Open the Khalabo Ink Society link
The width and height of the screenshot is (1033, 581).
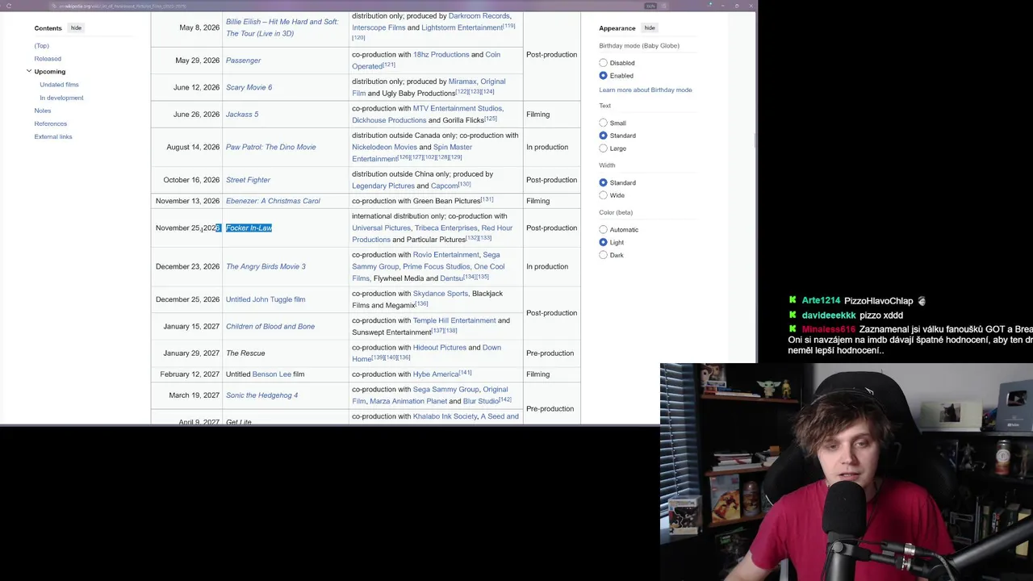click(445, 416)
